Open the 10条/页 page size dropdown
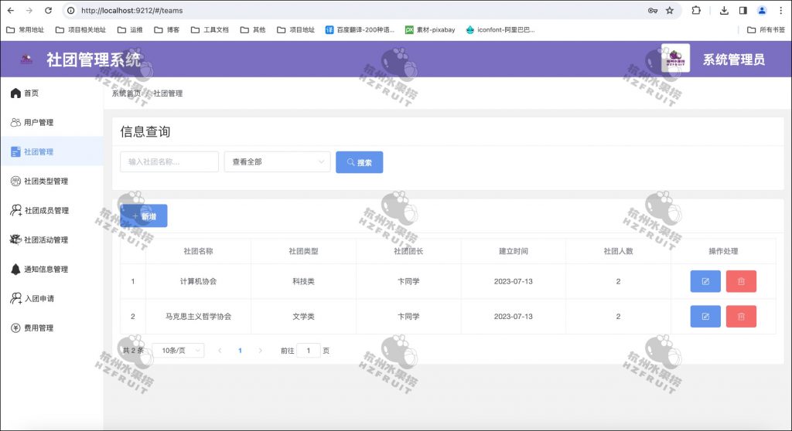The height and width of the screenshot is (431, 792). (x=179, y=350)
